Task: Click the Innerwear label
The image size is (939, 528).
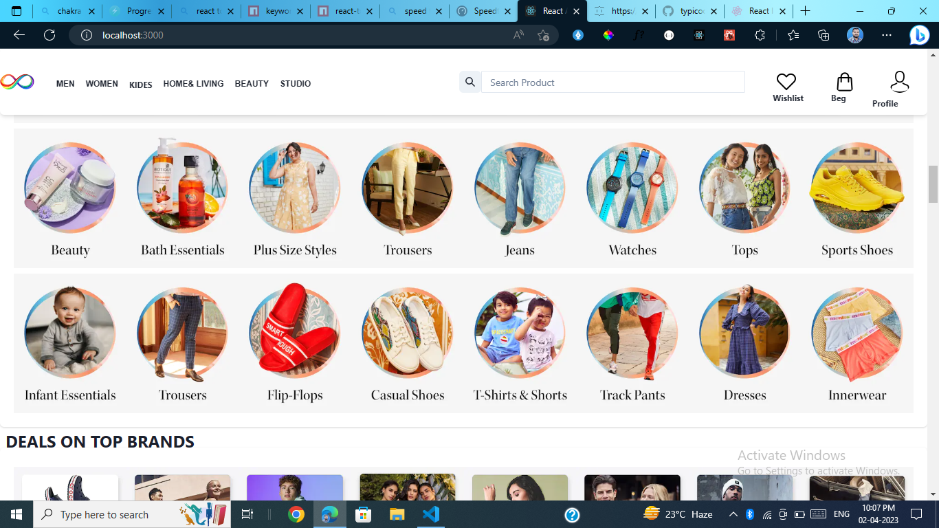Action: point(857,395)
